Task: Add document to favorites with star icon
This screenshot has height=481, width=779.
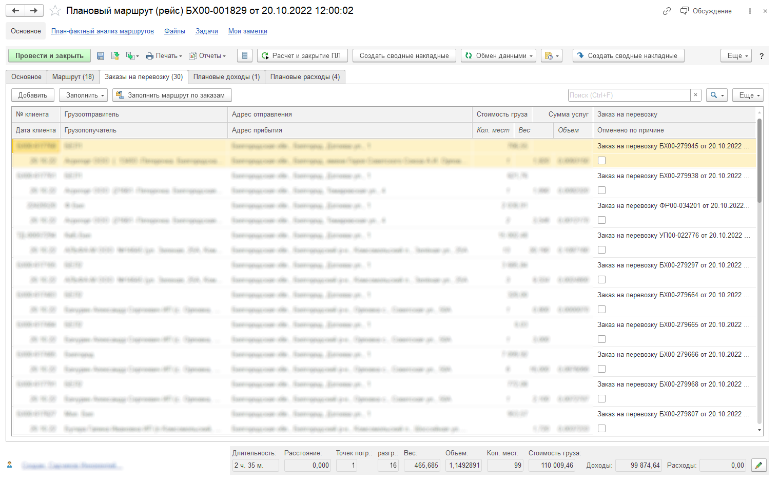Action: click(x=55, y=11)
